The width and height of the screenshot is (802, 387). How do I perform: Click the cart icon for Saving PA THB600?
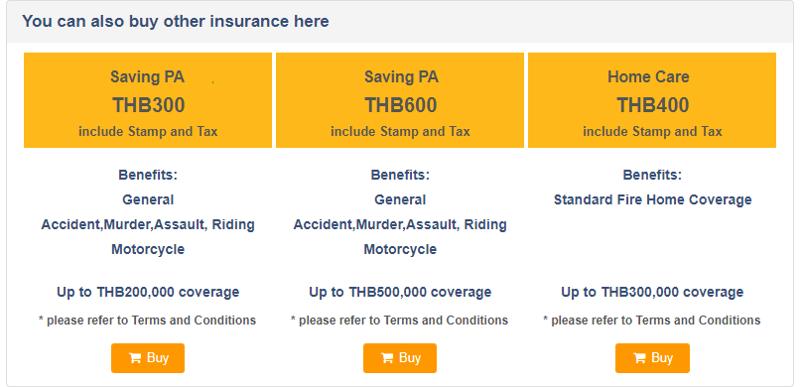[387, 358]
